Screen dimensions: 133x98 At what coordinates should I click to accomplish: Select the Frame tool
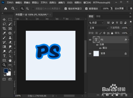click(10, 28)
